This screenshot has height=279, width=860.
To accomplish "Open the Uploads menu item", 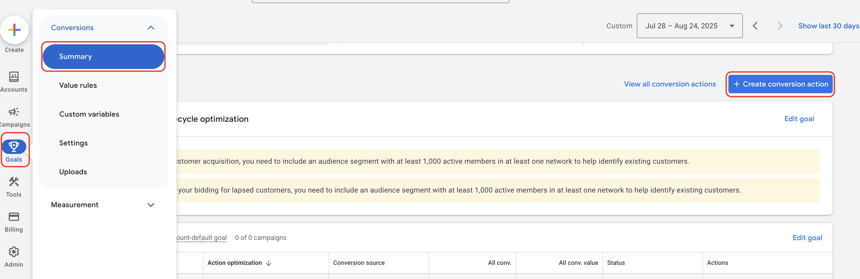I will click(73, 172).
